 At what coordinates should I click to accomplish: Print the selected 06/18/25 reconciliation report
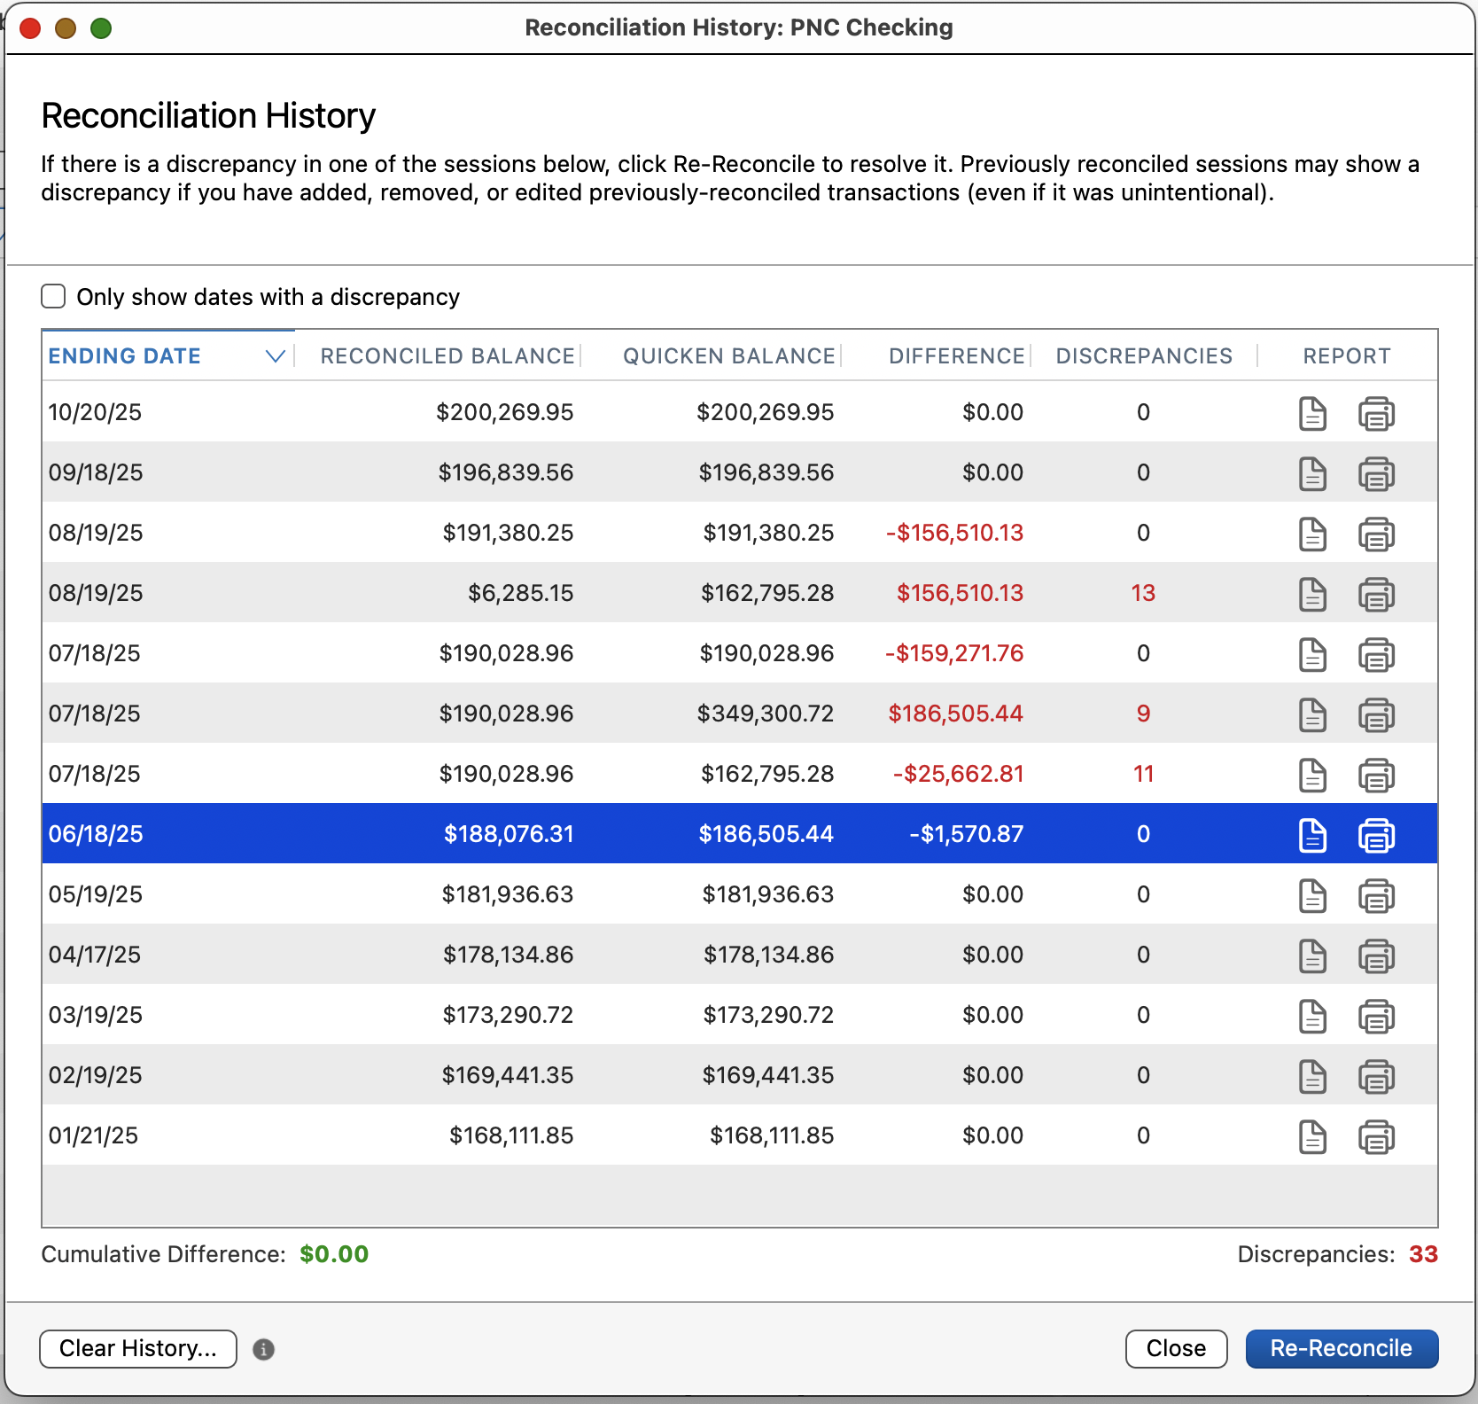pos(1376,835)
